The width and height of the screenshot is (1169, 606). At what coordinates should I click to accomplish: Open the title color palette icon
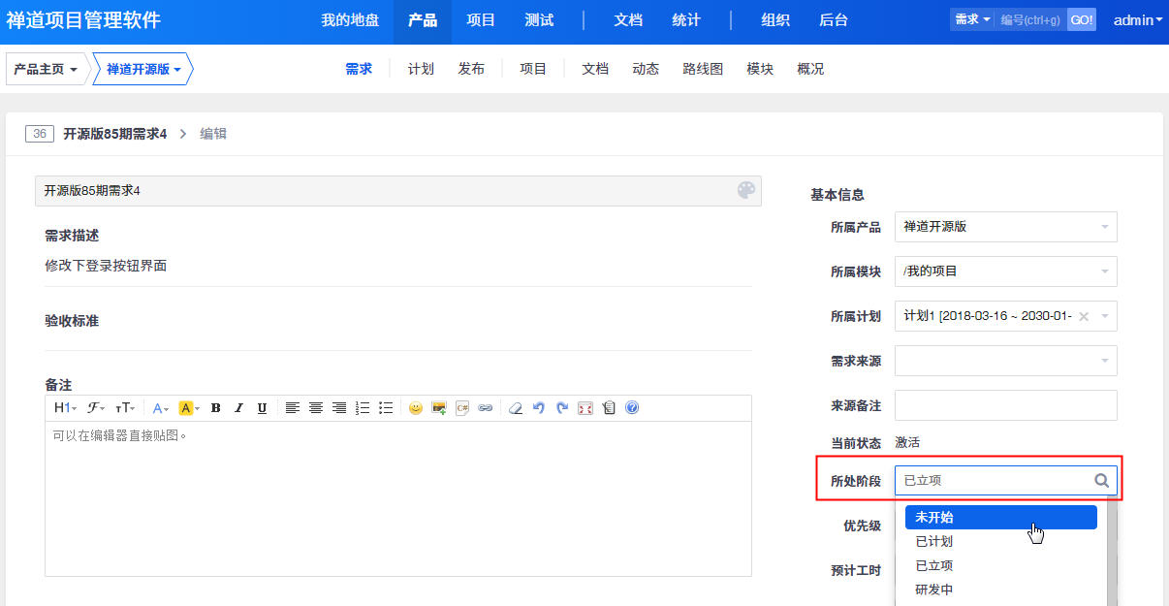click(x=745, y=191)
